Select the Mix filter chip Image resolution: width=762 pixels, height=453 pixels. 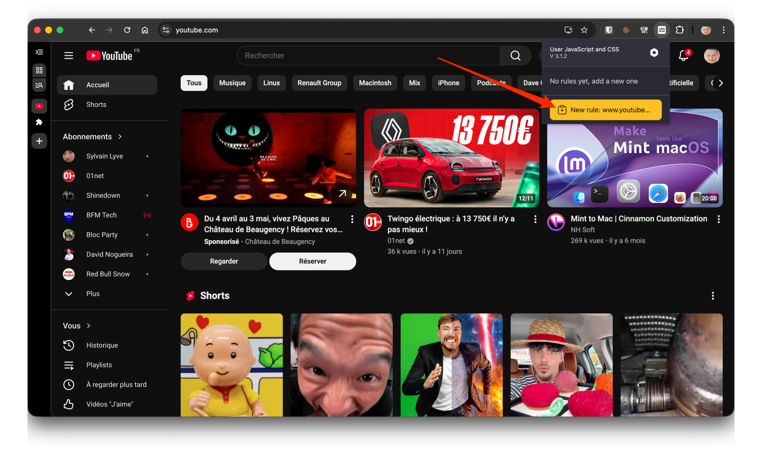tap(415, 83)
